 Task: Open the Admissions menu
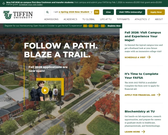[51, 19]
